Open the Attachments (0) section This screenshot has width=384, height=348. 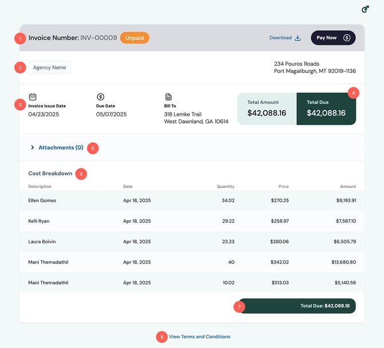[x=61, y=147]
